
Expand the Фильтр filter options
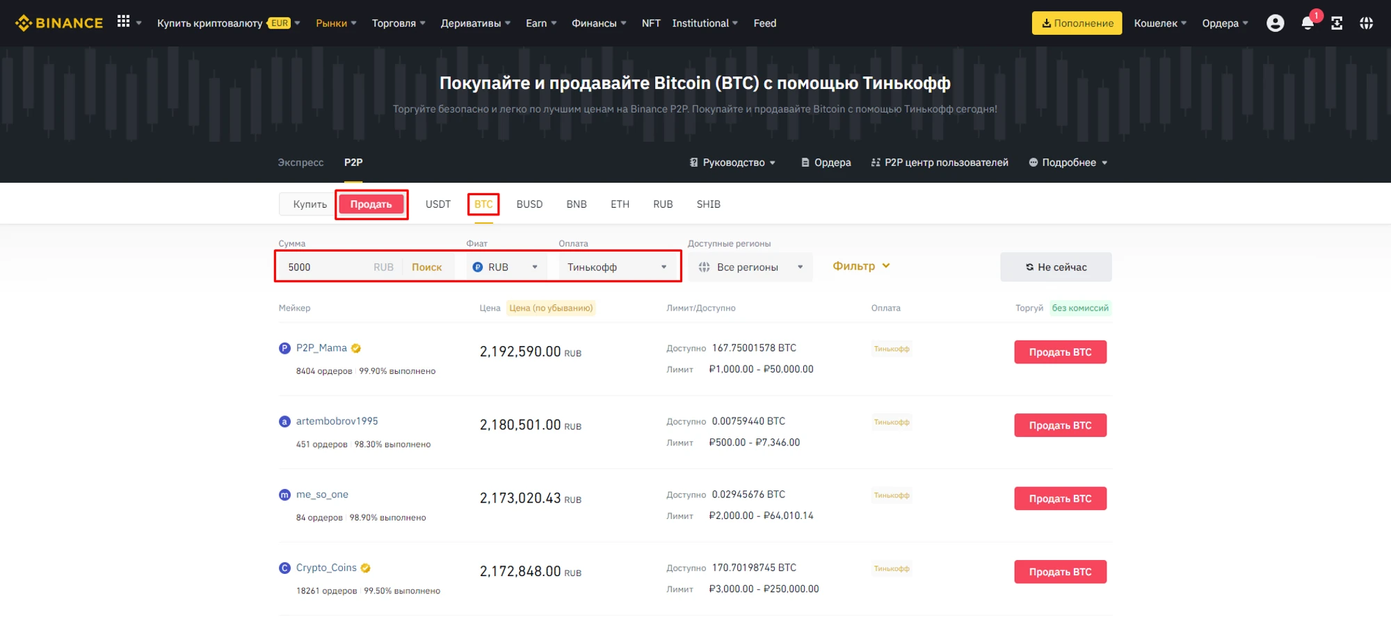coord(861,266)
